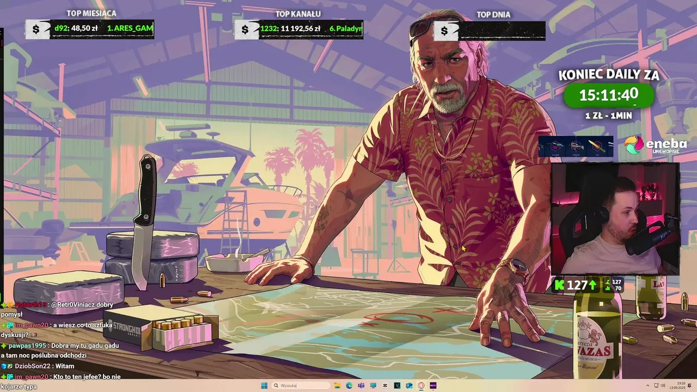Open the purple NEXT app icon
The height and width of the screenshot is (392, 697).
pyautogui.click(x=433, y=385)
